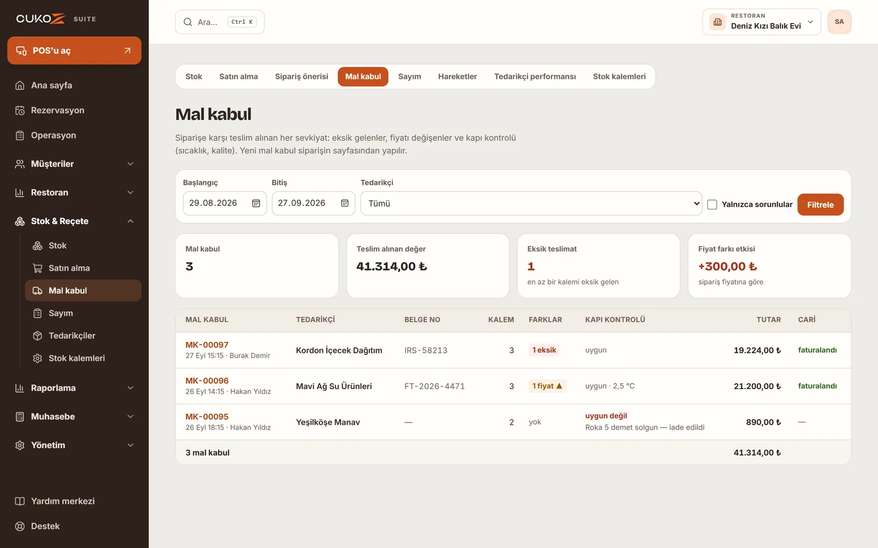Image resolution: width=878 pixels, height=548 pixels.
Task: Click the Ana sayfa home icon
Action: click(x=20, y=85)
